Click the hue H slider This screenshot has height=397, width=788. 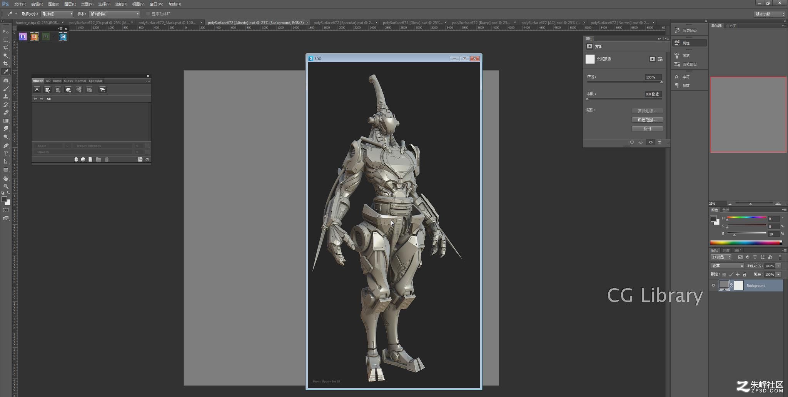[746, 218]
